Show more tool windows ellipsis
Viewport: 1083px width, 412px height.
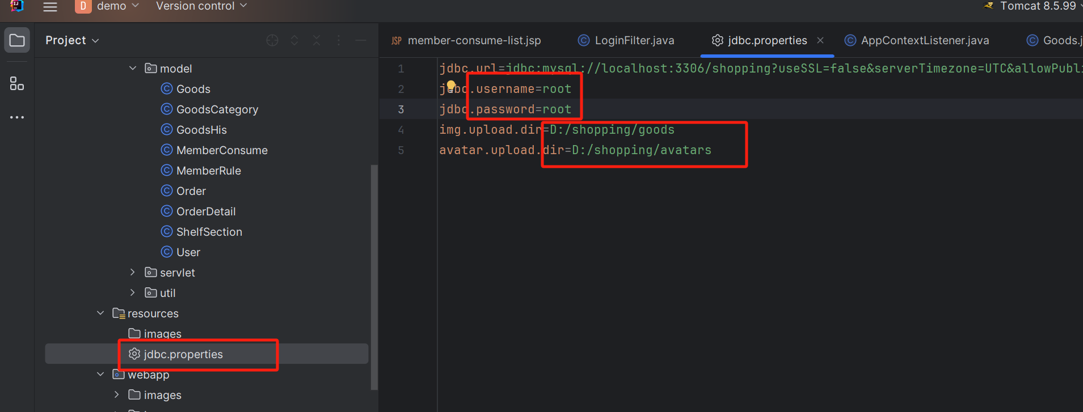point(17,117)
